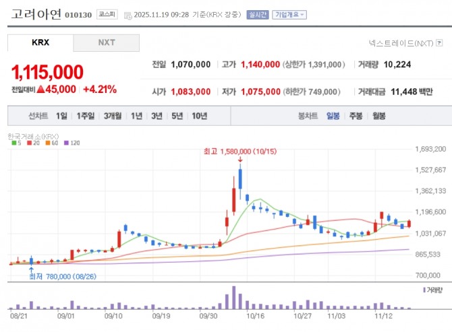The height and width of the screenshot is (332, 452).
Task: Click the 거래대금 value 11,448 백만
Action: [x=412, y=92]
